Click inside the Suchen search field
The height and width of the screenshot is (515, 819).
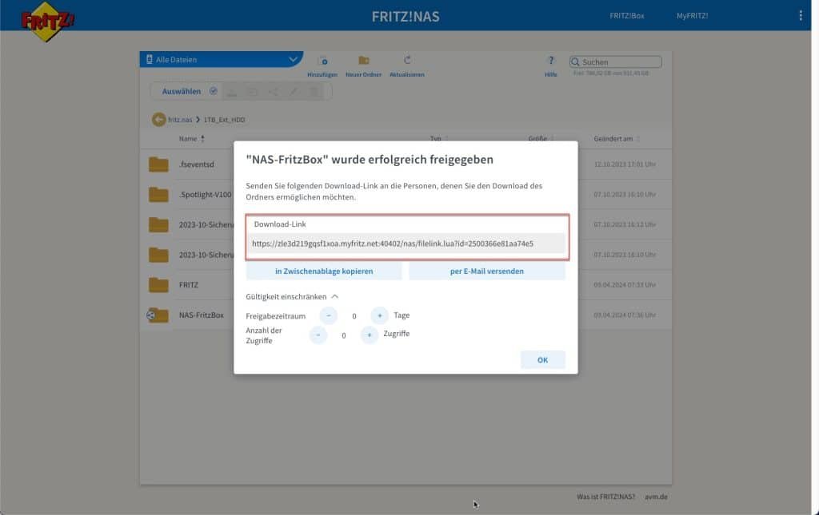coord(620,61)
